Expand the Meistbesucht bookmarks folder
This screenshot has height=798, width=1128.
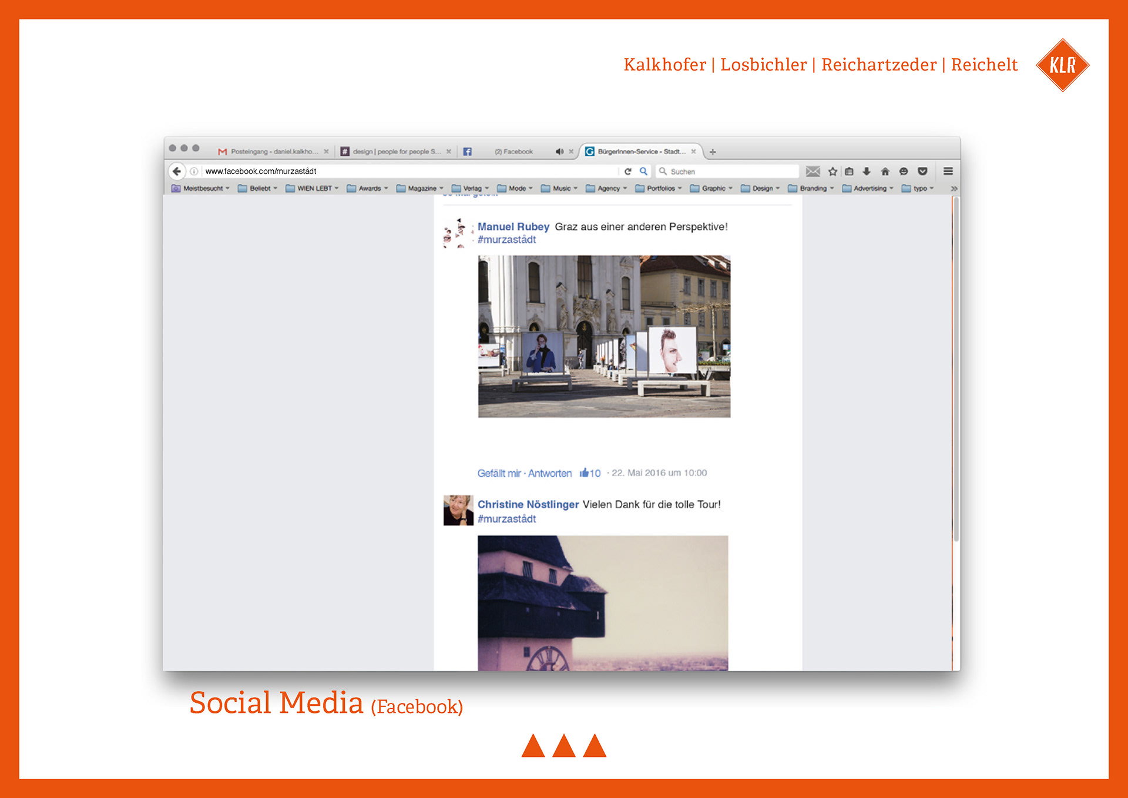tap(200, 189)
